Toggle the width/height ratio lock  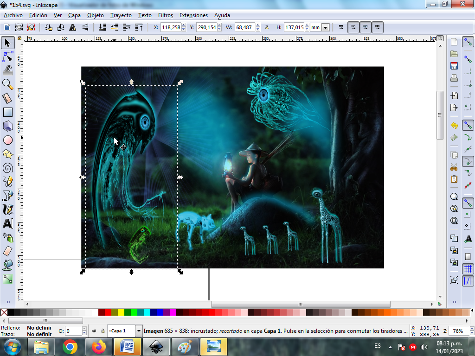[267, 27]
